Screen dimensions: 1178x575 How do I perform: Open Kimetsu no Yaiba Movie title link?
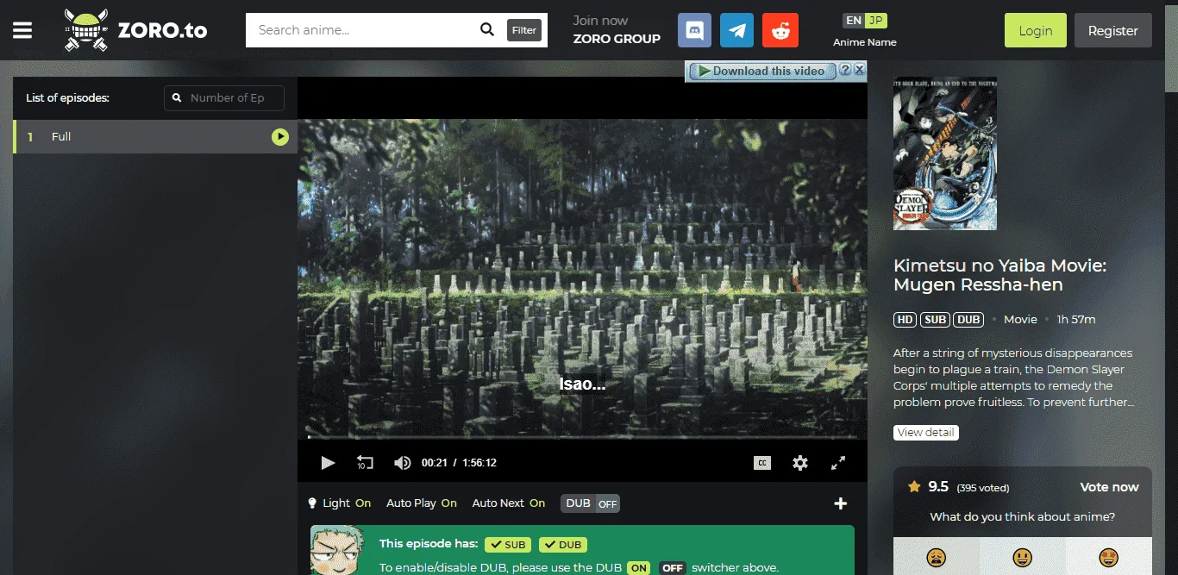pyautogui.click(x=1000, y=275)
